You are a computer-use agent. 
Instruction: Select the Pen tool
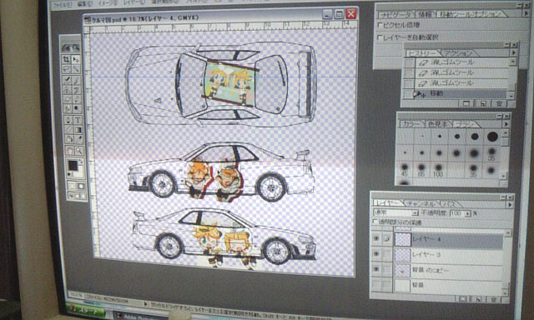point(68,120)
